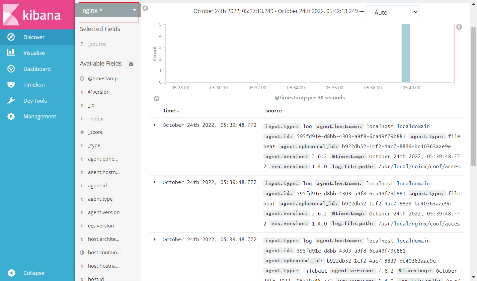
Task: Collapse the histogram chart panel
Action: 156,98
